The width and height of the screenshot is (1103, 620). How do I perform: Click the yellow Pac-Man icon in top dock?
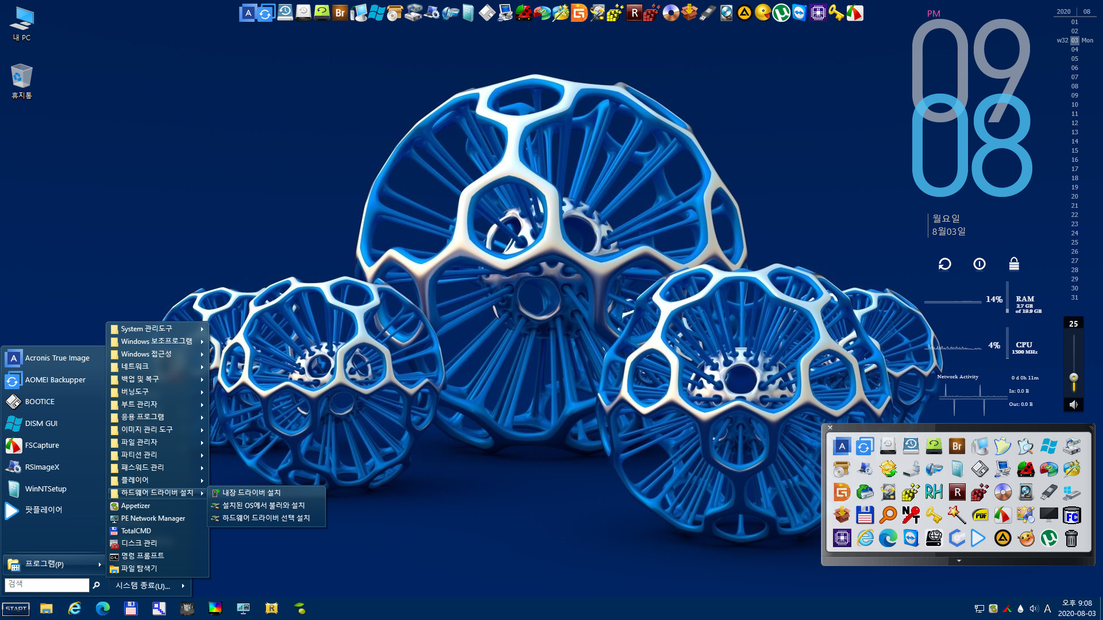tap(763, 13)
